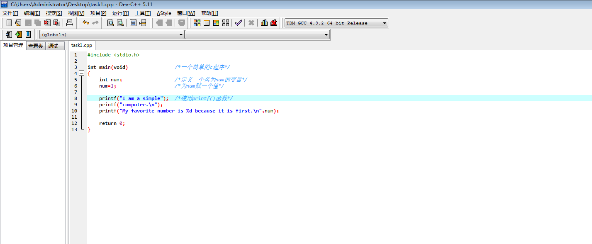Screen dimensions: 592x244
Task: Click the printf("I am a simple") statement
Action: 134,98
